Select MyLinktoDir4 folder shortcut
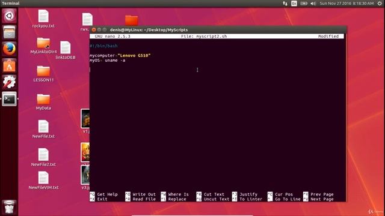 [x=43, y=46]
